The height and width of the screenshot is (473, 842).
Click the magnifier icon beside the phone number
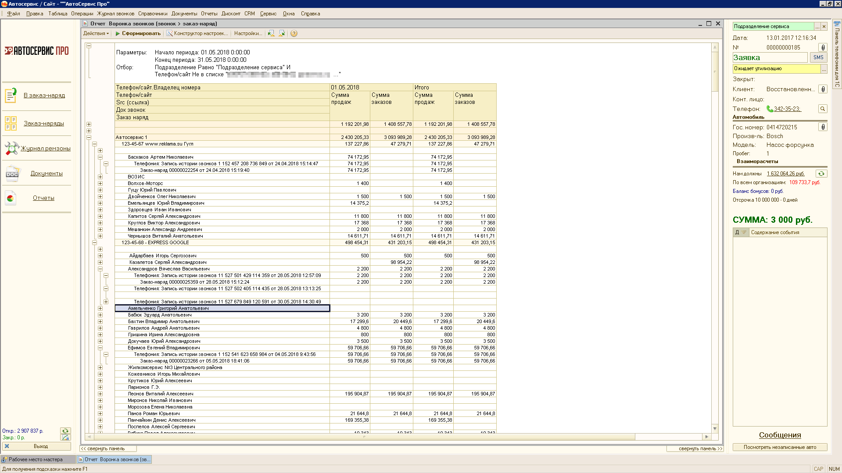click(x=823, y=109)
